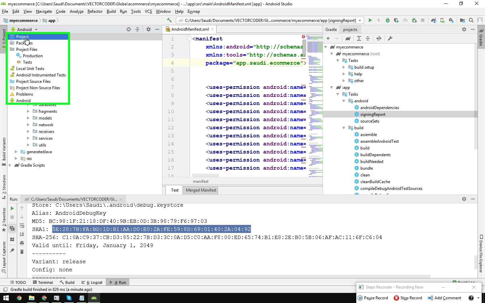Open AVD Manager icon
The width and height of the screenshot is (485, 303).
(x=442, y=20)
